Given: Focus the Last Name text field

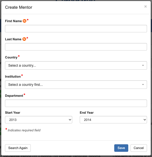Looking at the screenshot, I should (x=76, y=47).
